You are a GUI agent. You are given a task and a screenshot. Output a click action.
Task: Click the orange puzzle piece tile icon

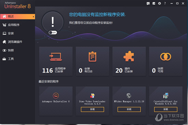pyautogui.click(x=129, y=56)
